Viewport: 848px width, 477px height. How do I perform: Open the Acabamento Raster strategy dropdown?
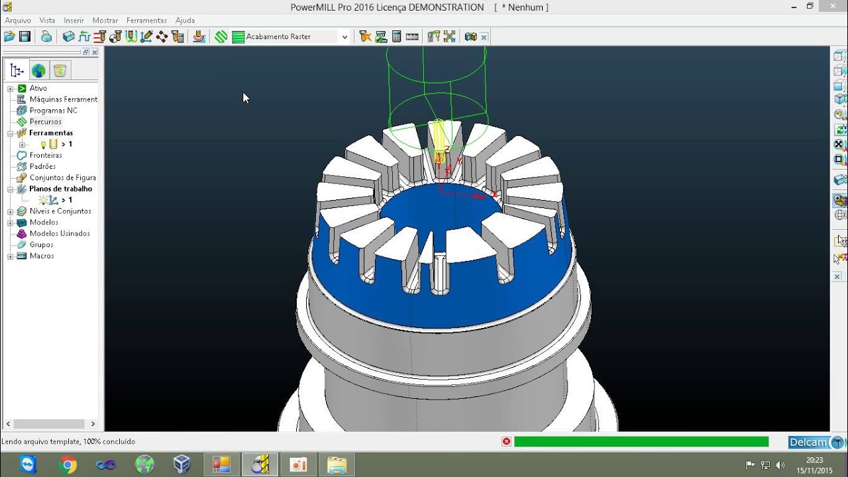pos(344,37)
